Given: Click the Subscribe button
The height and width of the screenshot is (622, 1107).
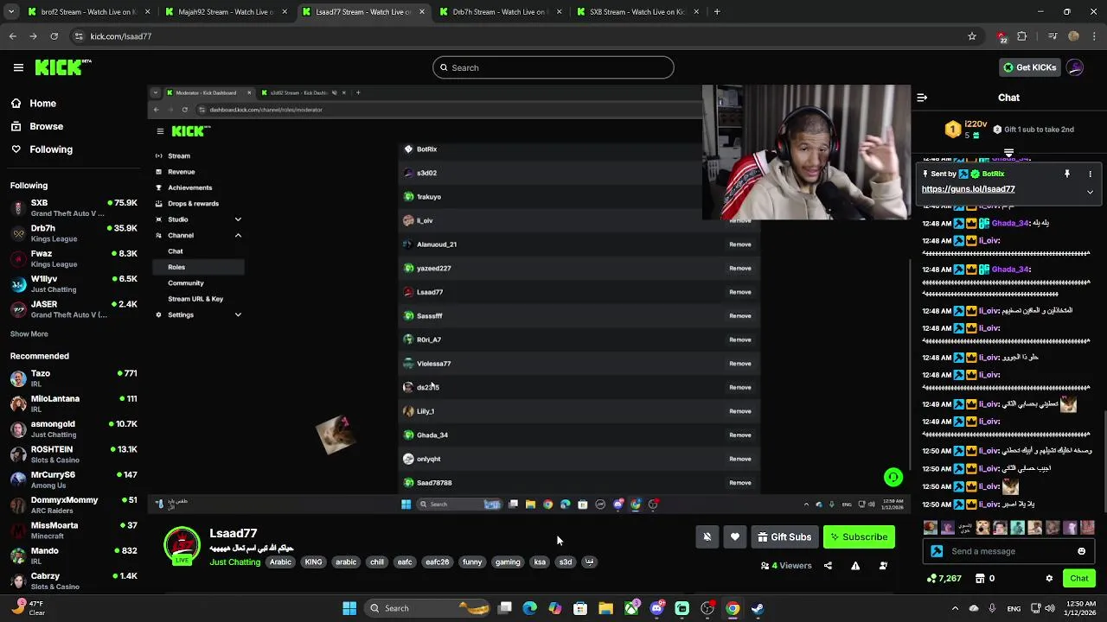Looking at the screenshot, I should (859, 537).
